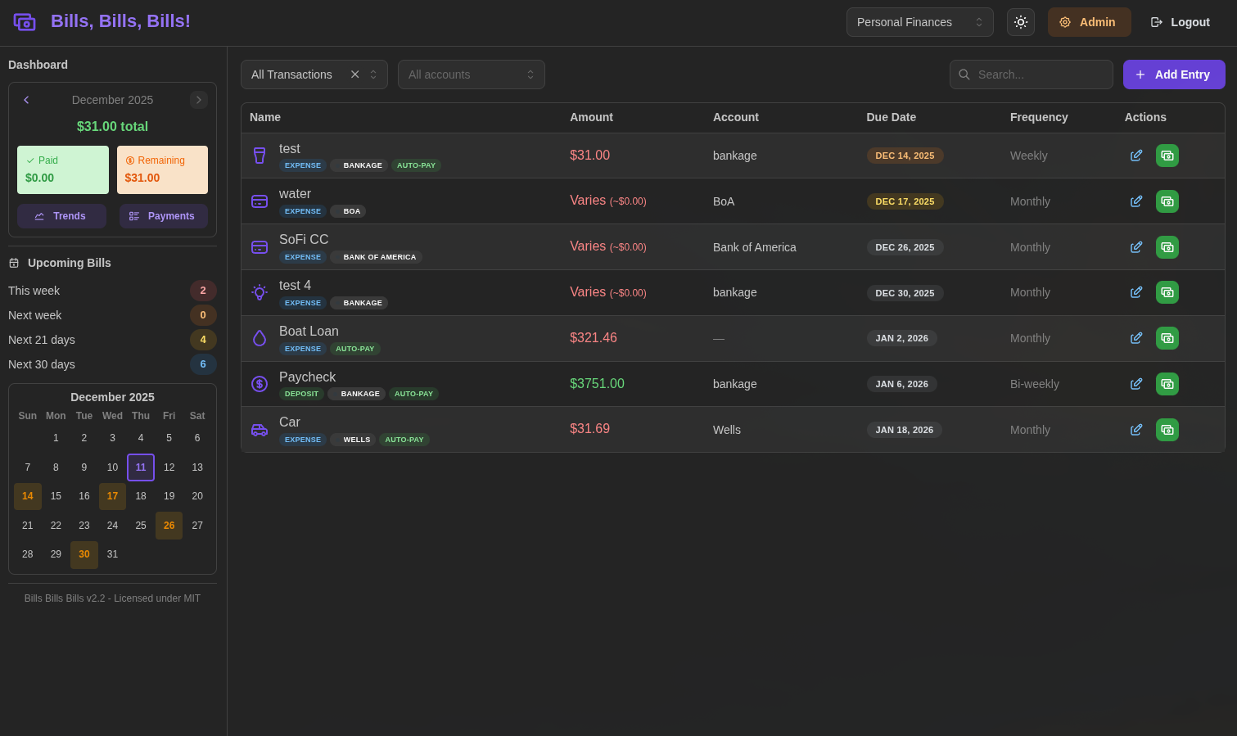The height and width of the screenshot is (736, 1237).
Task: Edit the Paycheck entry
Action: pyautogui.click(x=1136, y=383)
